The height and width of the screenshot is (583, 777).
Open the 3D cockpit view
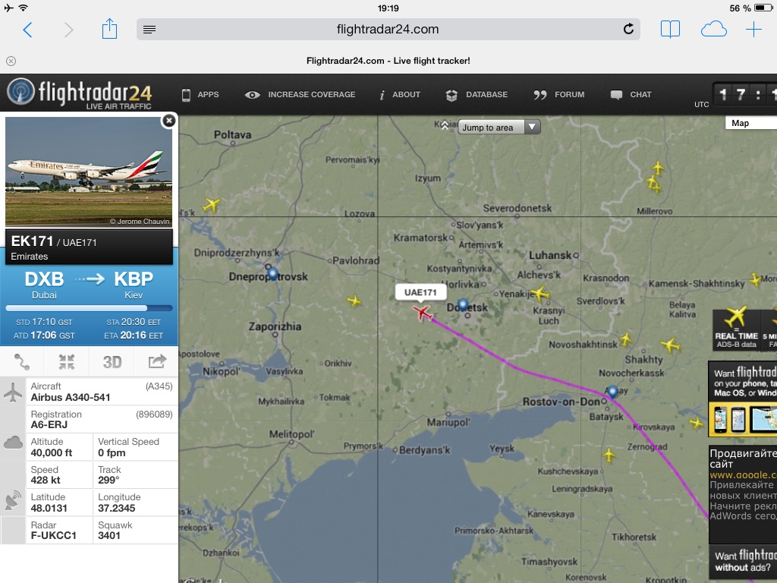pos(112,362)
